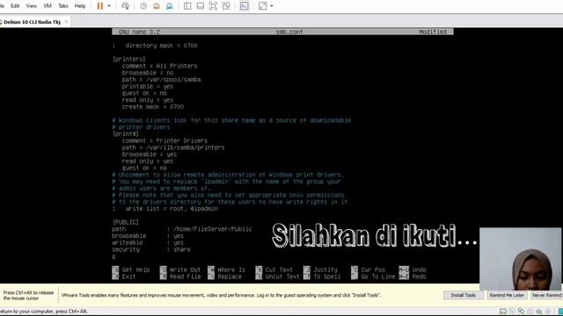Click the [printers] section header line
Screen dimensions: 563x316
[129, 59]
